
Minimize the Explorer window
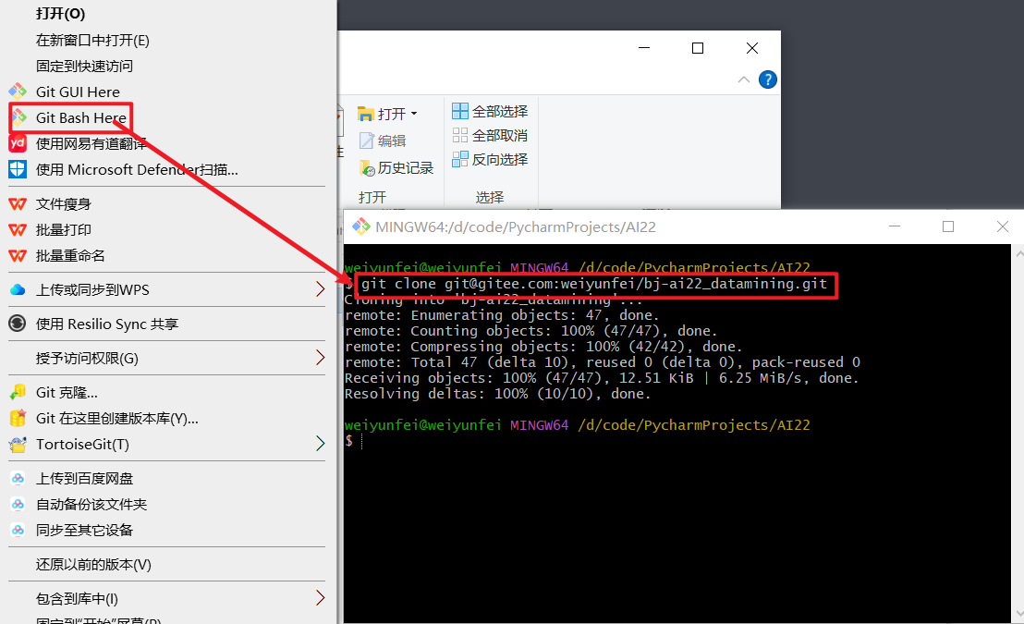click(644, 48)
